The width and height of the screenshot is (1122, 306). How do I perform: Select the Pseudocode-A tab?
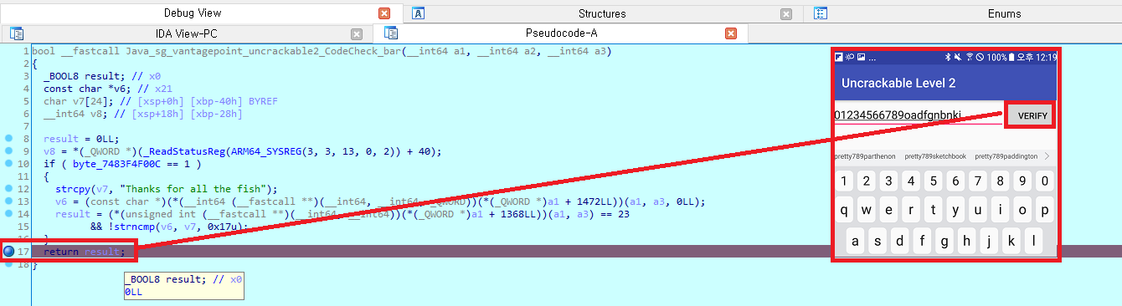[561, 33]
